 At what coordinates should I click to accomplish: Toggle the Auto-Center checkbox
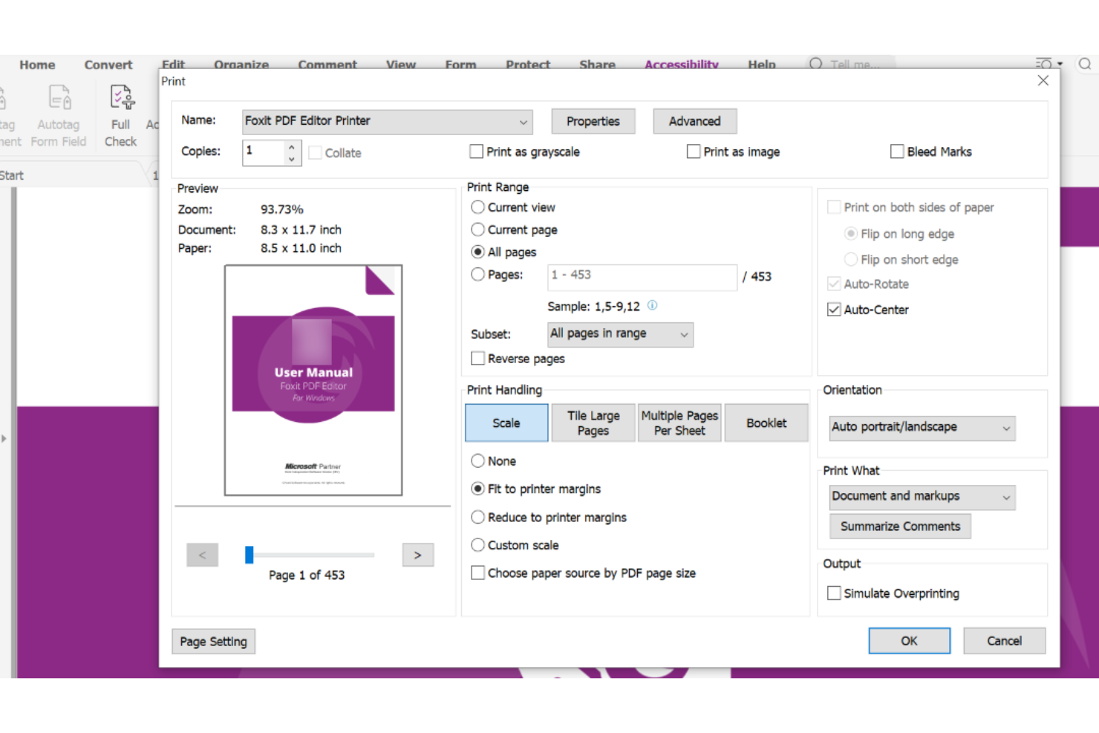[x=834, y=310]
